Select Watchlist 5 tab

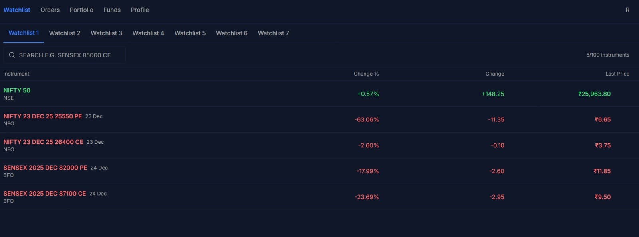pos(190,33)
